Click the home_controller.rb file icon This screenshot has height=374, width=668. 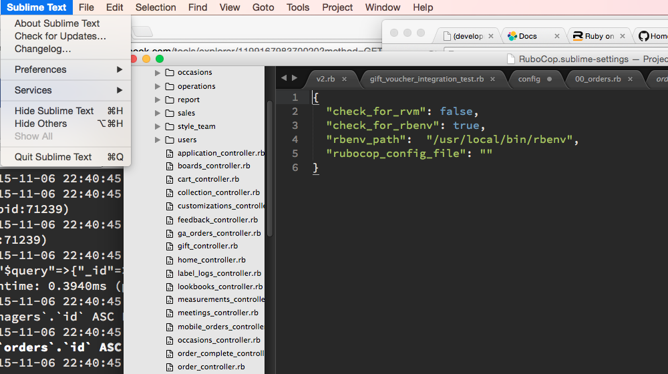170,260
